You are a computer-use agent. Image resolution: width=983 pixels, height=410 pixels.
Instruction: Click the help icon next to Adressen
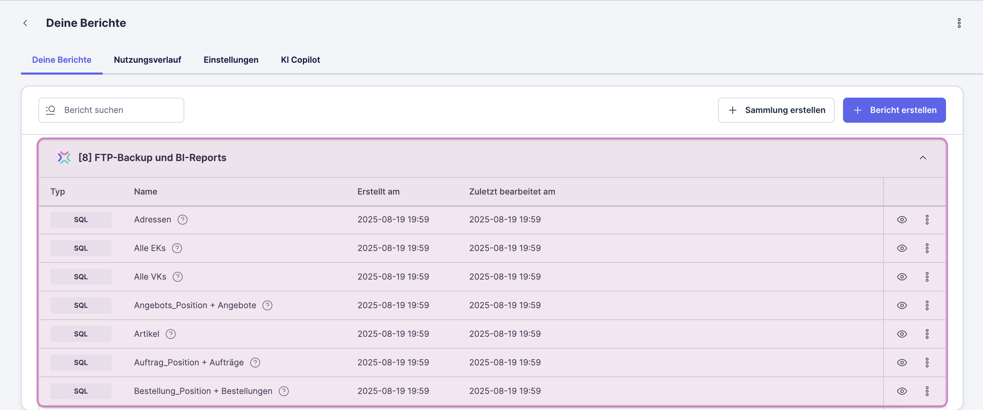[x=183, y=220]
